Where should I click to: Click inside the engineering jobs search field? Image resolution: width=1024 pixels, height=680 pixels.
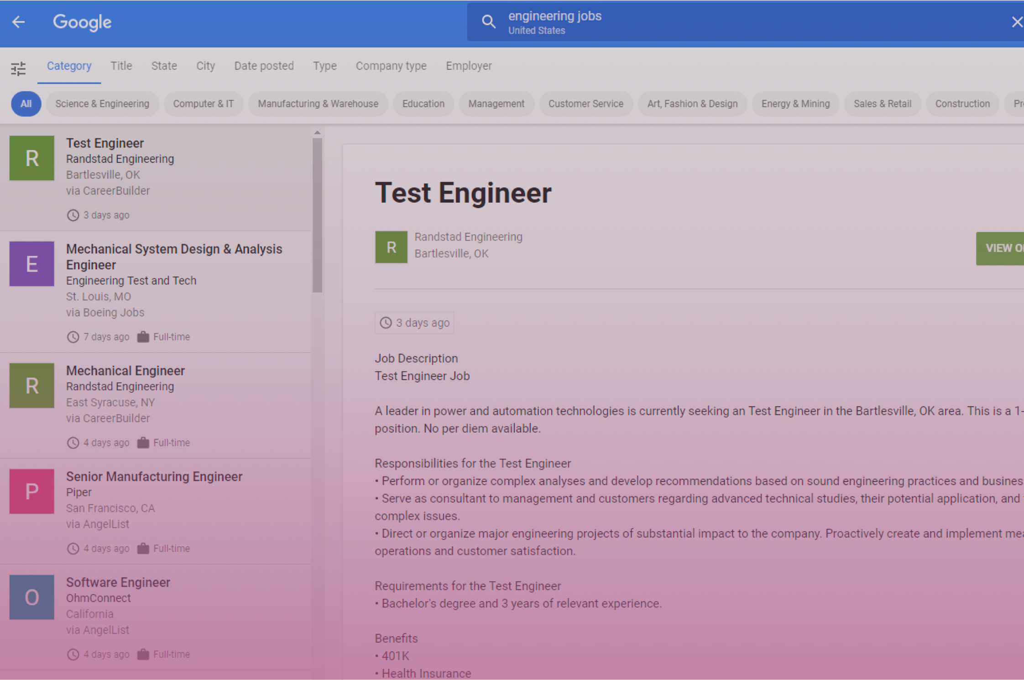click(639, 21)
